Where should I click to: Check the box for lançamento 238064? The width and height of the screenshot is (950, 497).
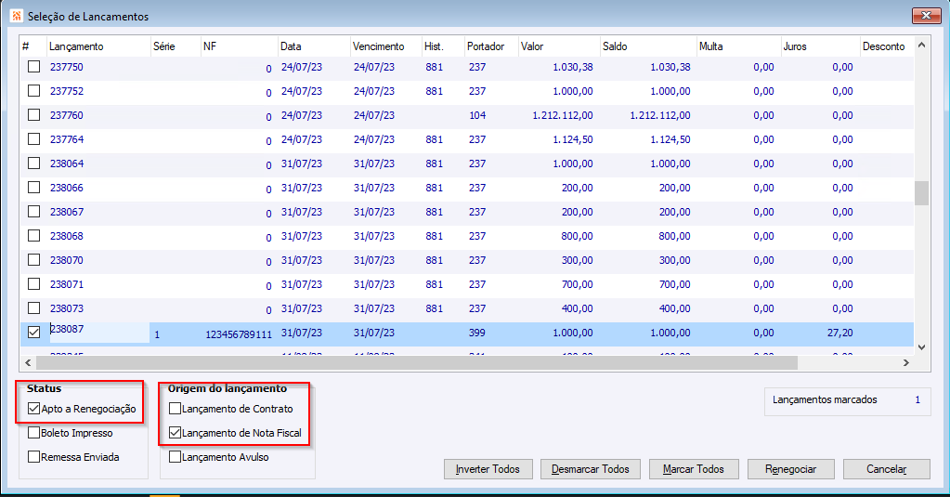(34, 163)
